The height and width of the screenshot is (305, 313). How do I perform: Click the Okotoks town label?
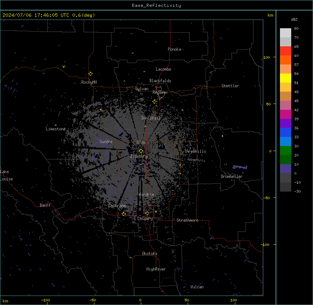[150, 254]
